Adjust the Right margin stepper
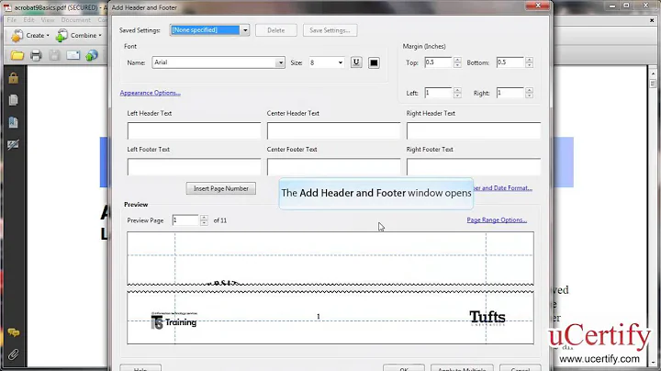661x371 pixels. (x=529, y=93)
